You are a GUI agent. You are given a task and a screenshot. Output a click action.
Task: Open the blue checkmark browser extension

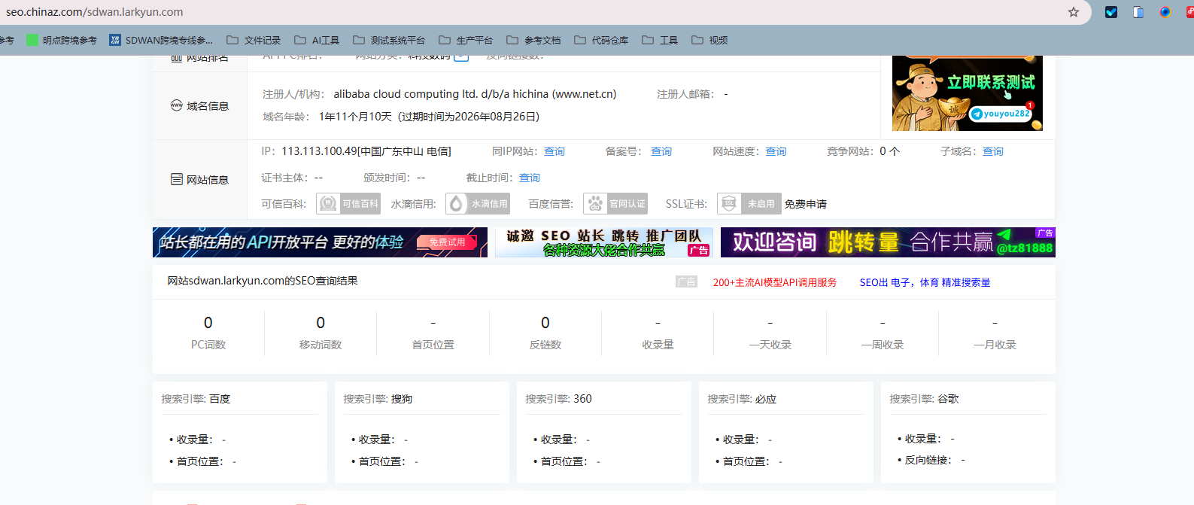click(x=1111, y=12)
